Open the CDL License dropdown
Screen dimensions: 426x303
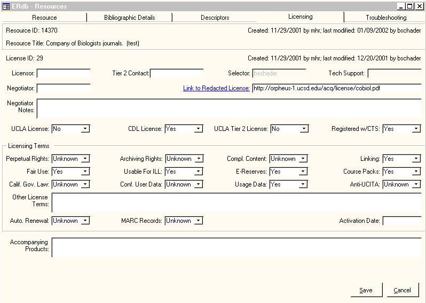point(199,129)
